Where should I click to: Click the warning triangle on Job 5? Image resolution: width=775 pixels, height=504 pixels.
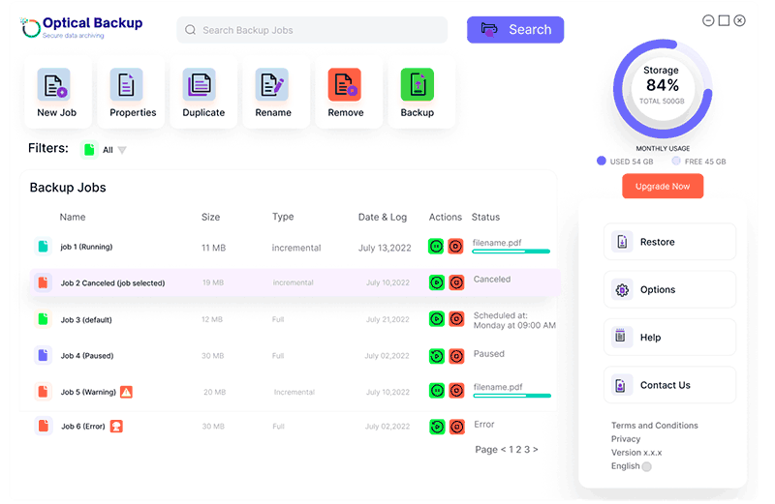point(126,392)
